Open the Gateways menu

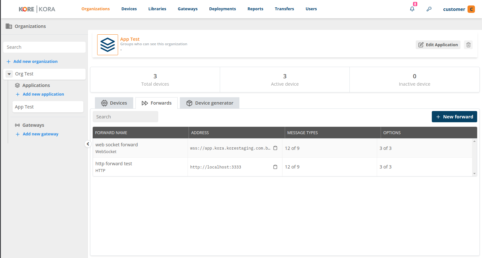(x=187, y=9)
